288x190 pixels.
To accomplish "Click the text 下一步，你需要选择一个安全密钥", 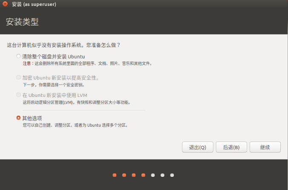I will pyautogui.click(x=53, y=85).
